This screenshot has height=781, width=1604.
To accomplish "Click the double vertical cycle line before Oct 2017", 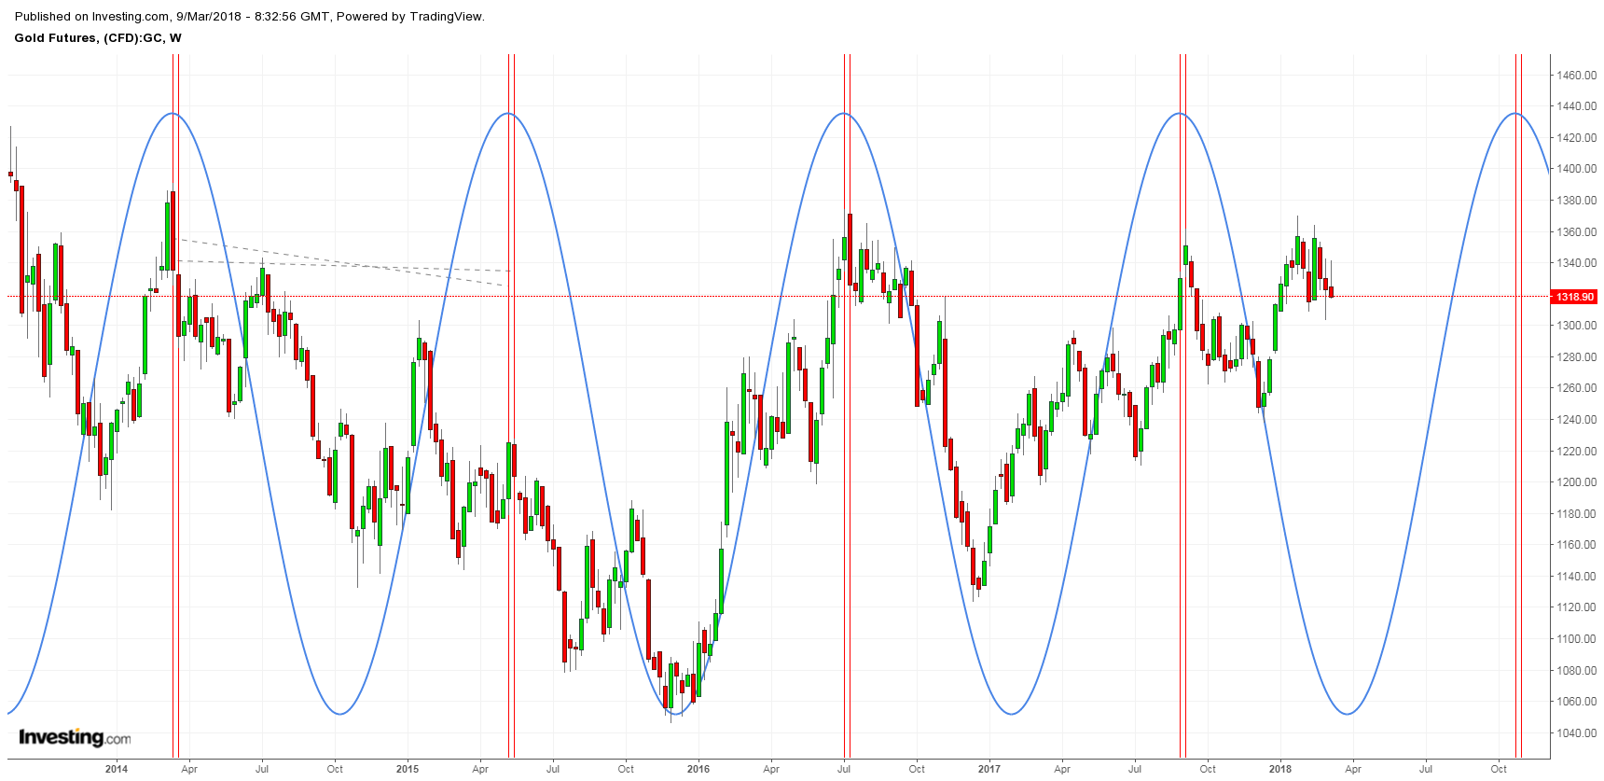I will click(1182, 406).
